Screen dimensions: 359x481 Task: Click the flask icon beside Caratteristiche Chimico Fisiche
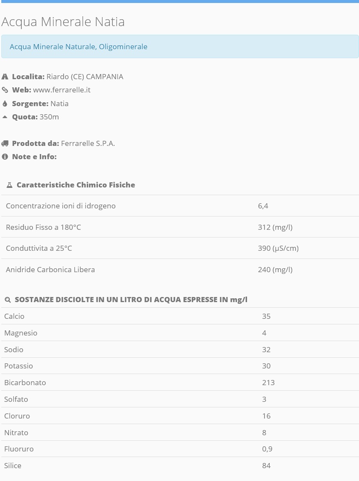pyautogui.click(x=9, y=185)
